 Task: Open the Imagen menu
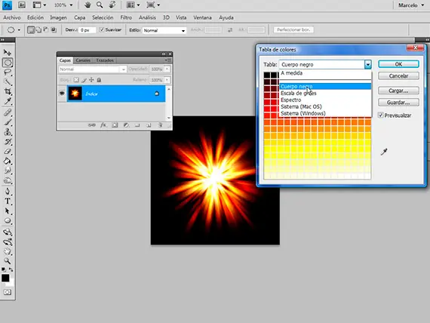(58, 17)
